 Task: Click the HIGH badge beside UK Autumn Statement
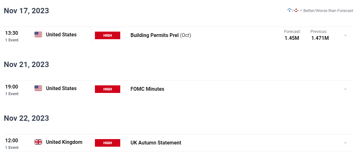[108, 143]
